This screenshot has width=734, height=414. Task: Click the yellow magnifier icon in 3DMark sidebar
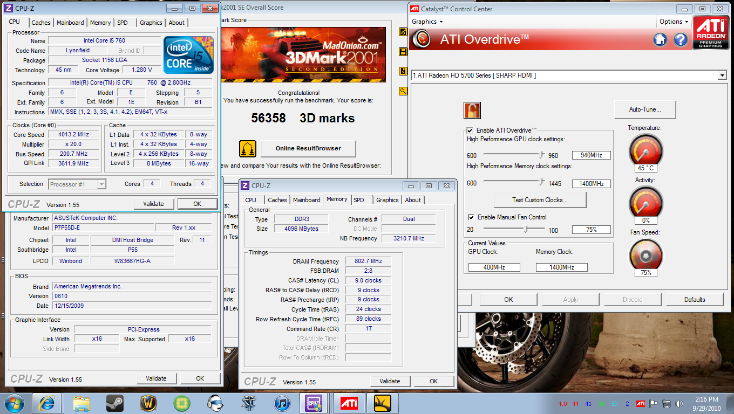coord(403,91)
